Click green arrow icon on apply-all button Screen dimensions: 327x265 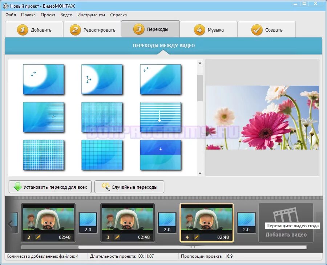[17, 187]
